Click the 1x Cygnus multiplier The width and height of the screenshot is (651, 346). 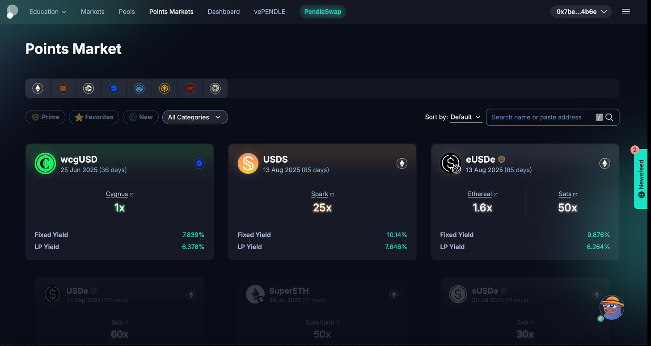point(119,208)
